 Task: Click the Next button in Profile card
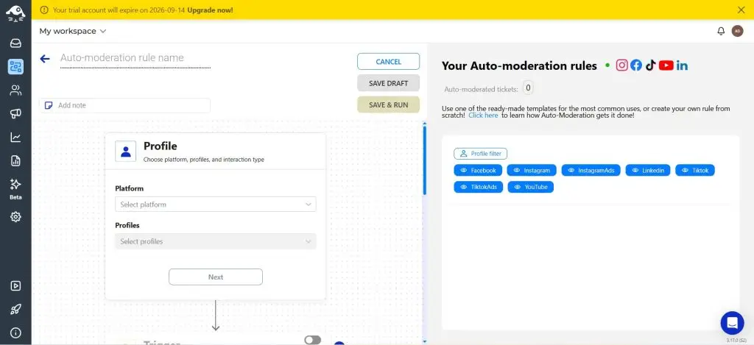pyautogui.click(x=216, y=277)
